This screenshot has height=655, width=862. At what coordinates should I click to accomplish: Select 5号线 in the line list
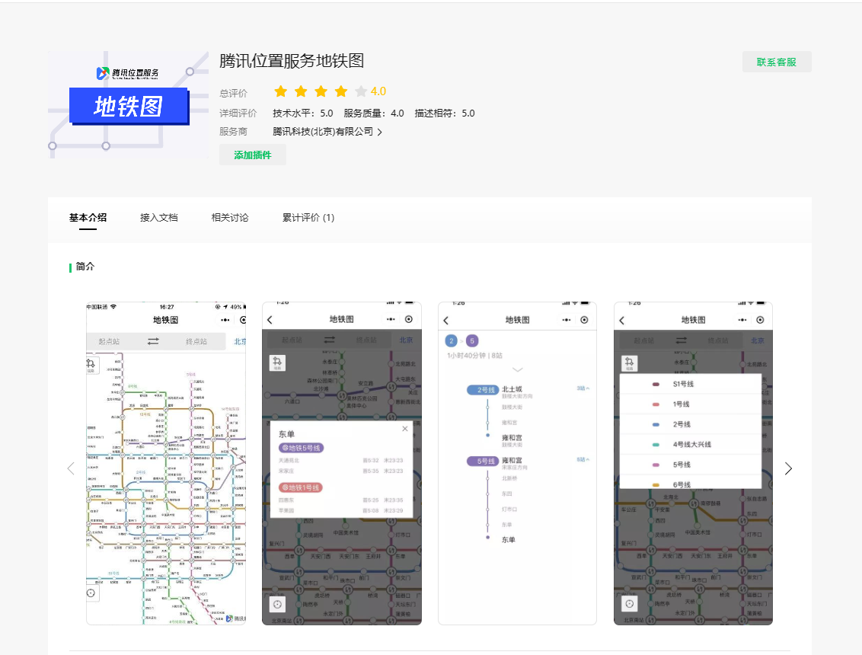[691, 465]
